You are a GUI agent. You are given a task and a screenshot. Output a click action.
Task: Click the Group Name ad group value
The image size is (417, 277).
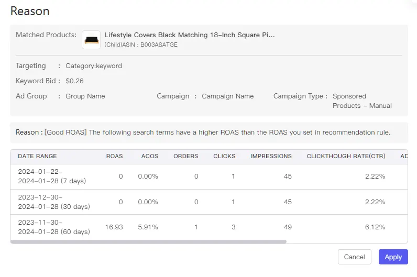[85, 96]
